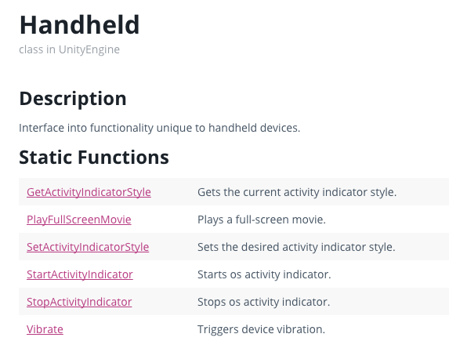Click the 'Triggers device vibration.' description
The height and width of the screenshot is (352, 449).
point(261,329)
